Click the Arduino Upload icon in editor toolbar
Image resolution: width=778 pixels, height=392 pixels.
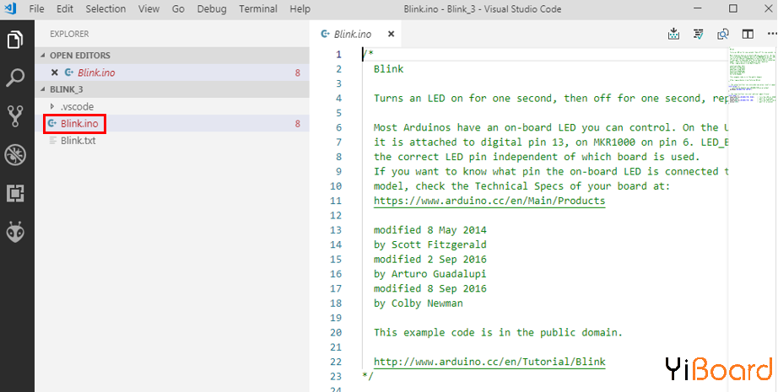673,35
